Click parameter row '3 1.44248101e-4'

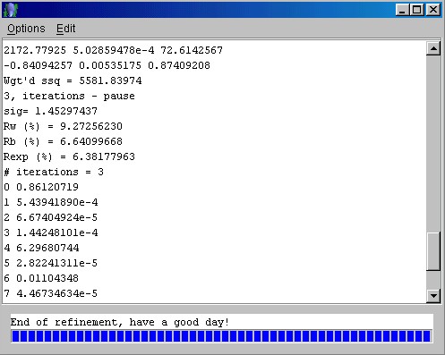pyautogui.click(x=51, y=232)
